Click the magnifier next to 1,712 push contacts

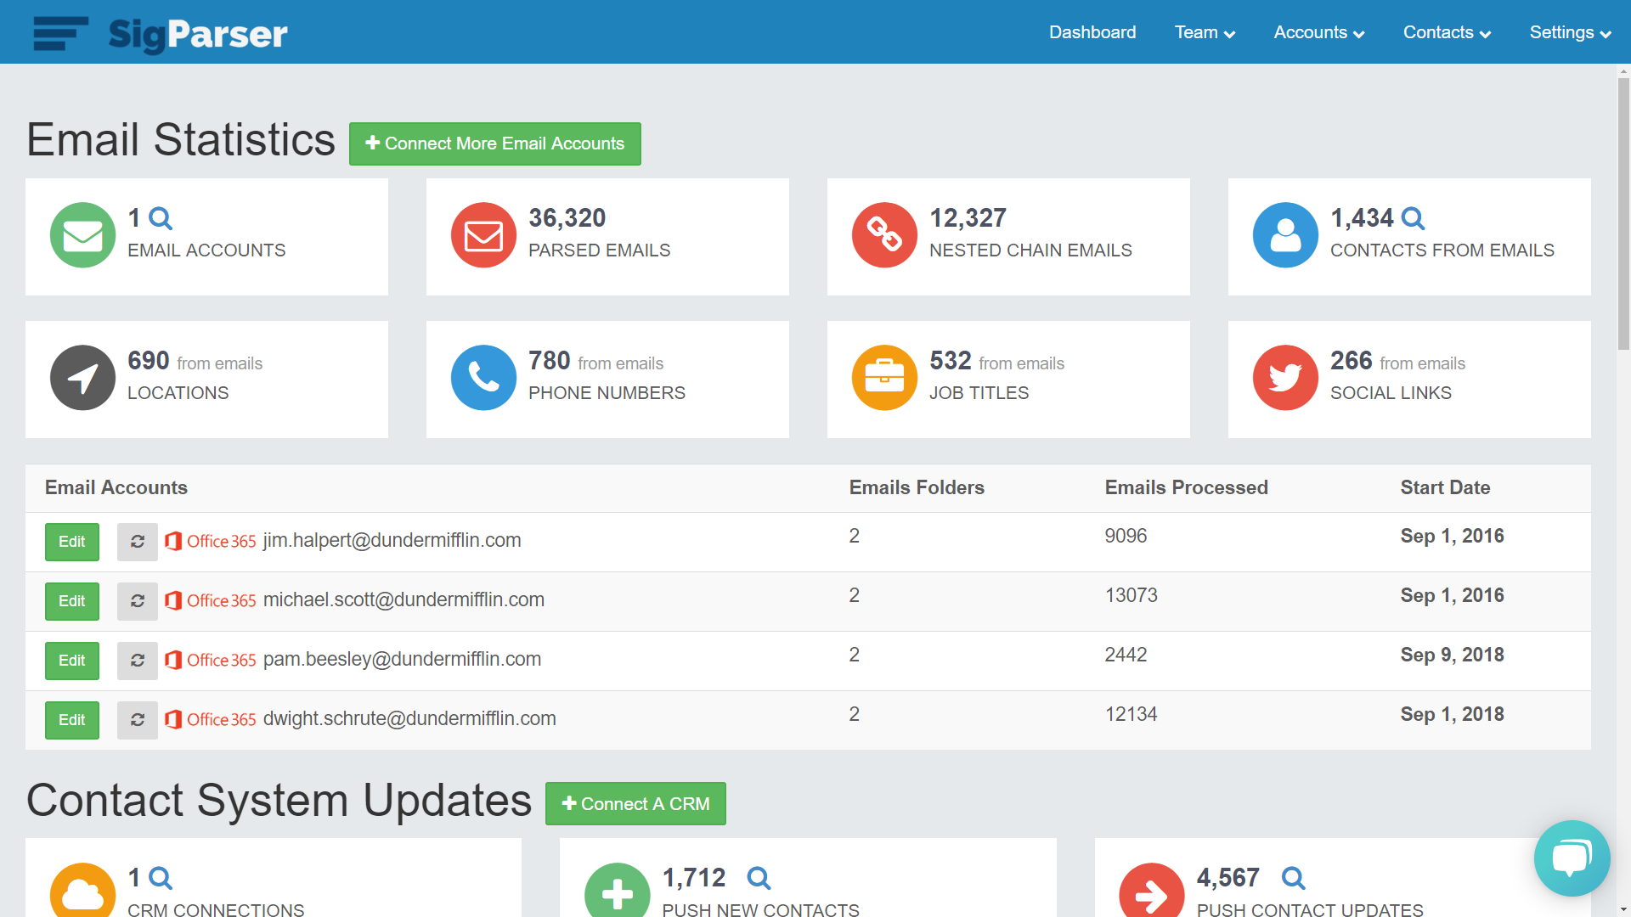pyautogui.click(x=759, y=878)
